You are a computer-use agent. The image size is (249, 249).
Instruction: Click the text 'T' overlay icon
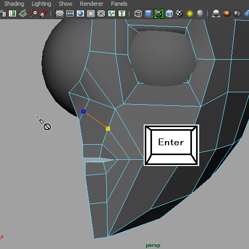pyautogui.click(x=122, y=13)
